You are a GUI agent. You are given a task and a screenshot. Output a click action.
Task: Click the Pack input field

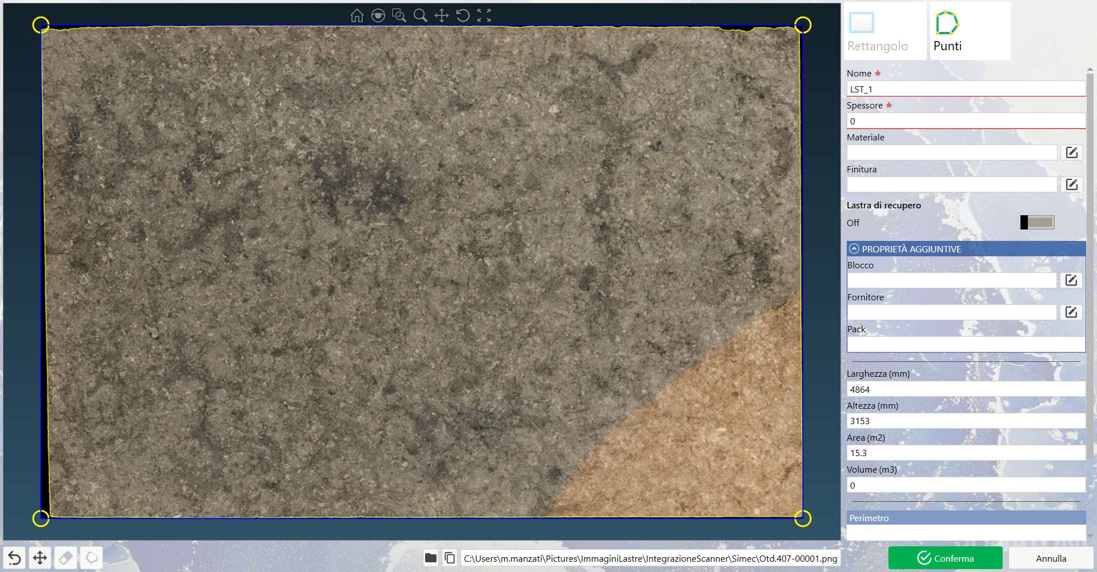click(x=966, y=344)
